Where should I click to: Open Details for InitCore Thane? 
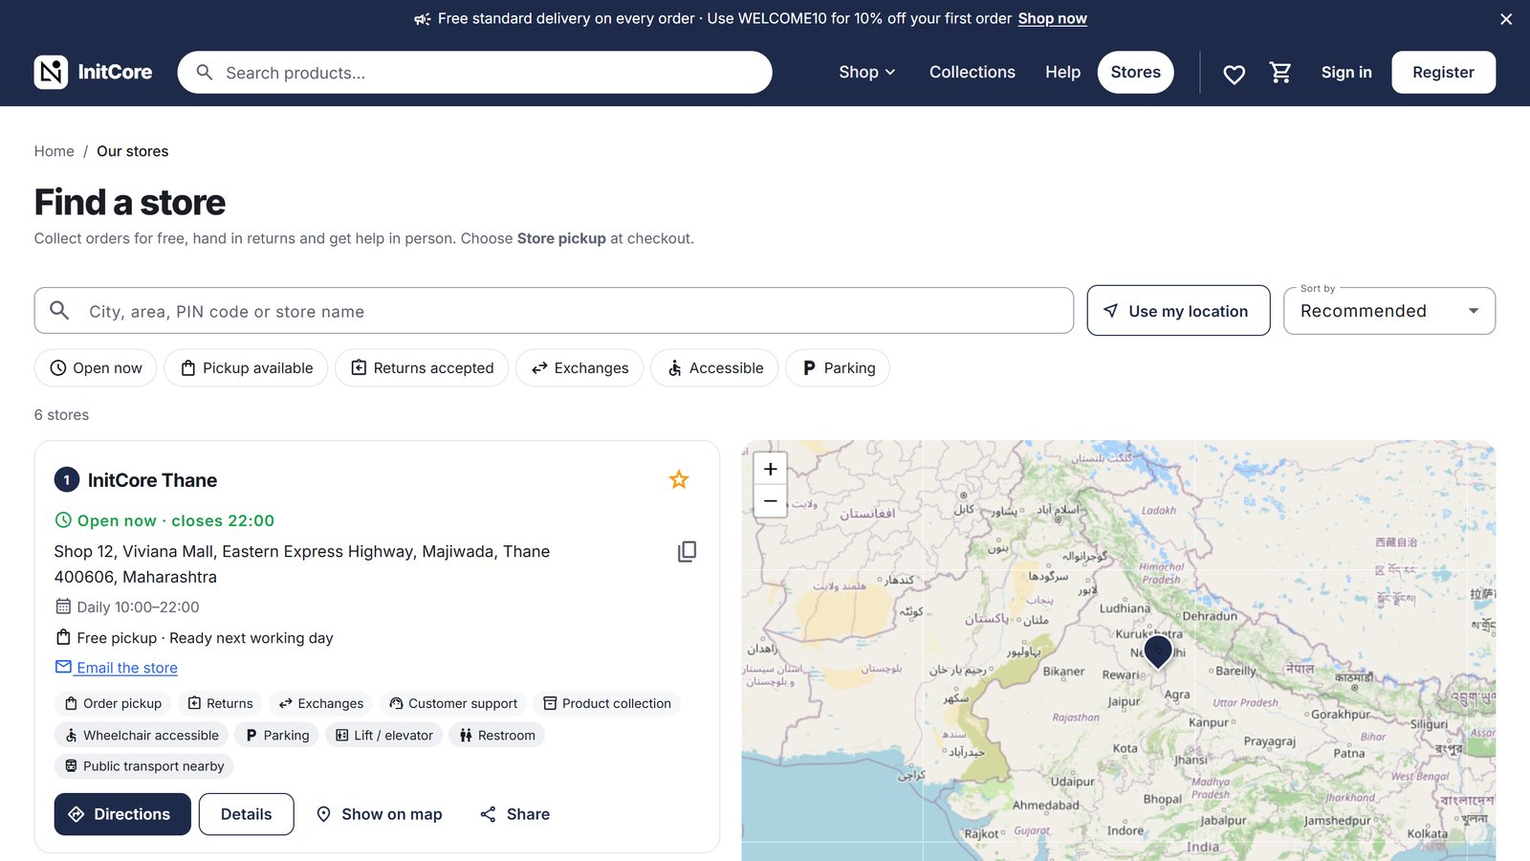[246, 814]
